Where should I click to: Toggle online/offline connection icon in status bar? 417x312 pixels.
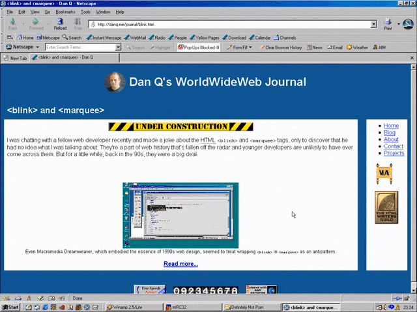click(397, 298)
